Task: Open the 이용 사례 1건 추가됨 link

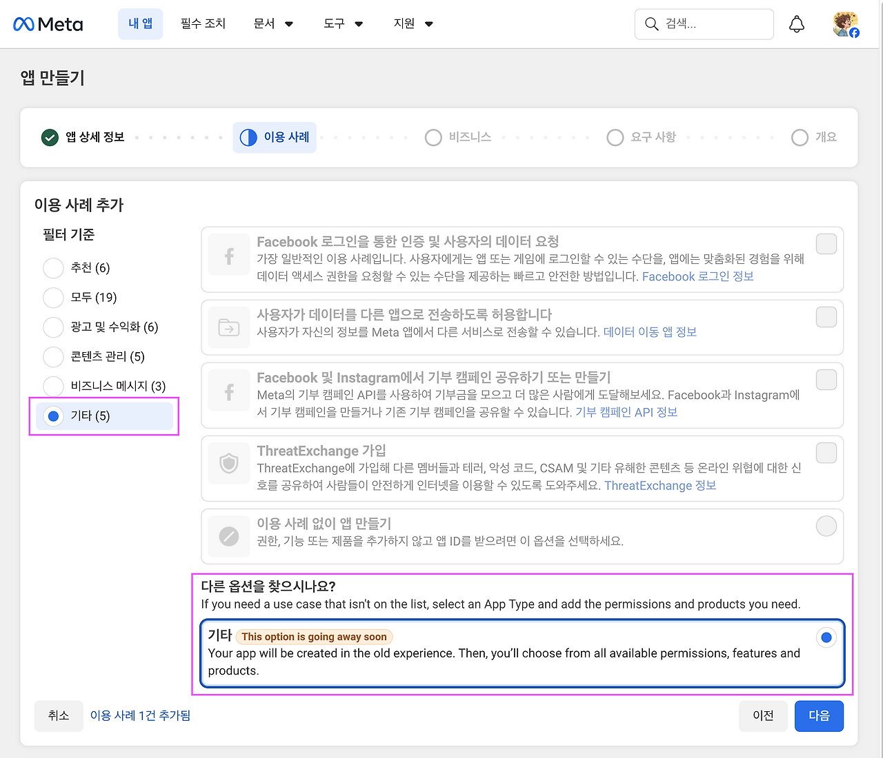Action: tap(140, 716)
